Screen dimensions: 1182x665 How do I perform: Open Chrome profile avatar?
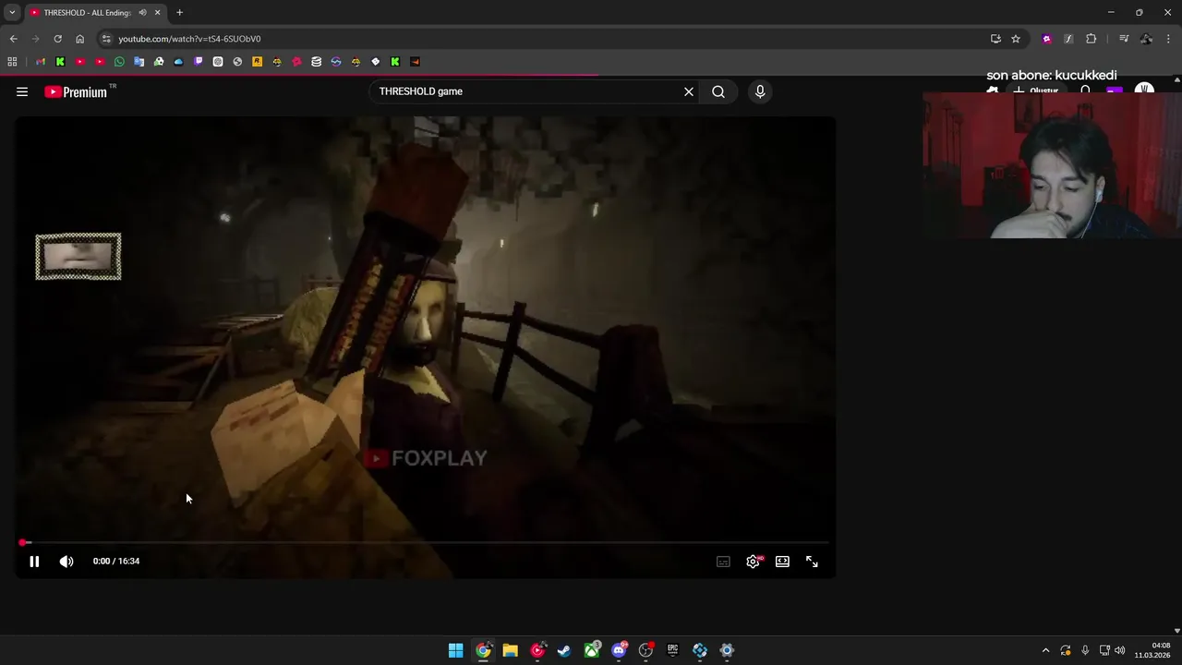tap(1146, 39)
